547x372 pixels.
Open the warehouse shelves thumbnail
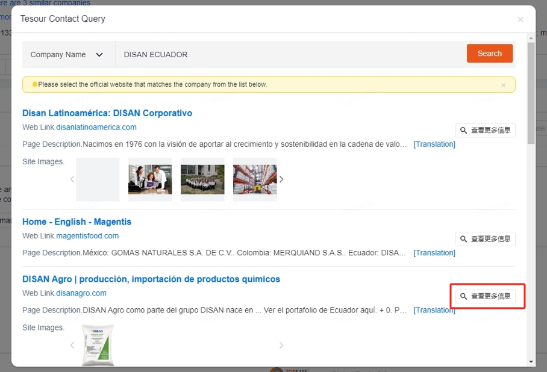[x=255, y=179]
